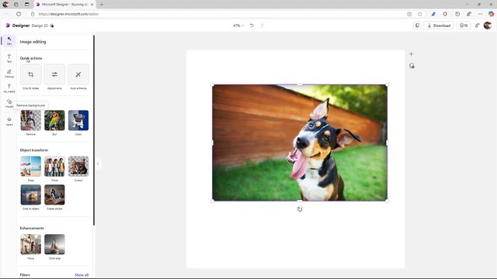View the credits counter showing 15

point(464,26)
